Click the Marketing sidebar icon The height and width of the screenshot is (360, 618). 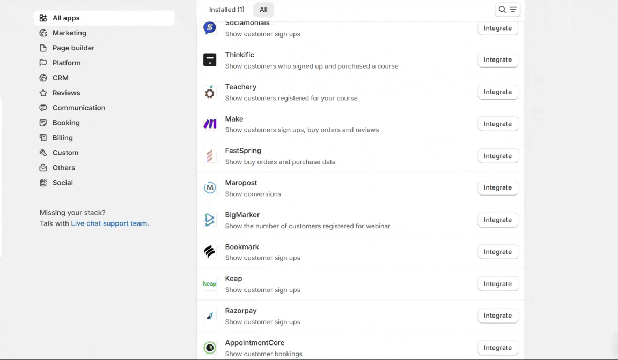(43, 33)
